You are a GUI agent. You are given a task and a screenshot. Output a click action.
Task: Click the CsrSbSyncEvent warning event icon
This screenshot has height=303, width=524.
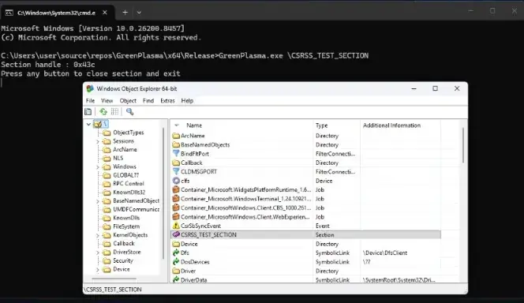point(176,226)
